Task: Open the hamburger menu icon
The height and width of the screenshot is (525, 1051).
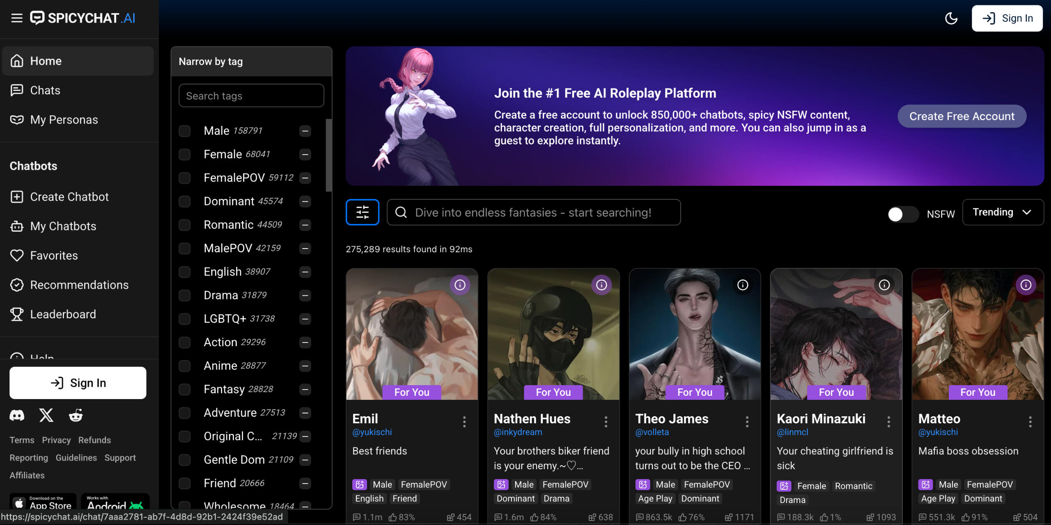Action: 17,18
